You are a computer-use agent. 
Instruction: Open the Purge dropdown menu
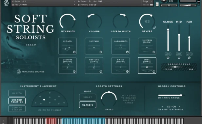[x=147, y=1]
